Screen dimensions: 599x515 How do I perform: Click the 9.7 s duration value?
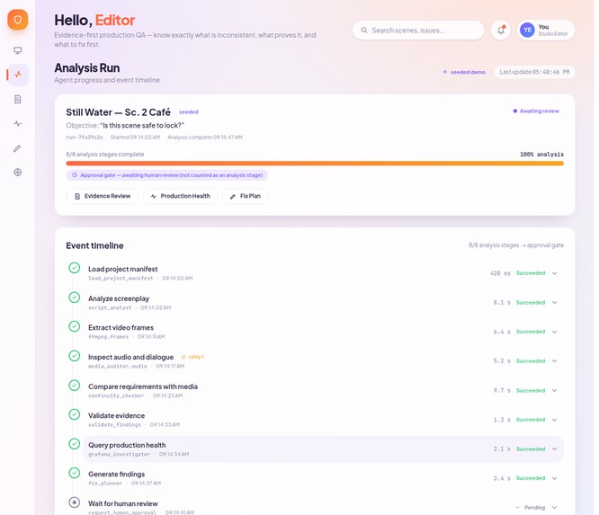point(502,391)
